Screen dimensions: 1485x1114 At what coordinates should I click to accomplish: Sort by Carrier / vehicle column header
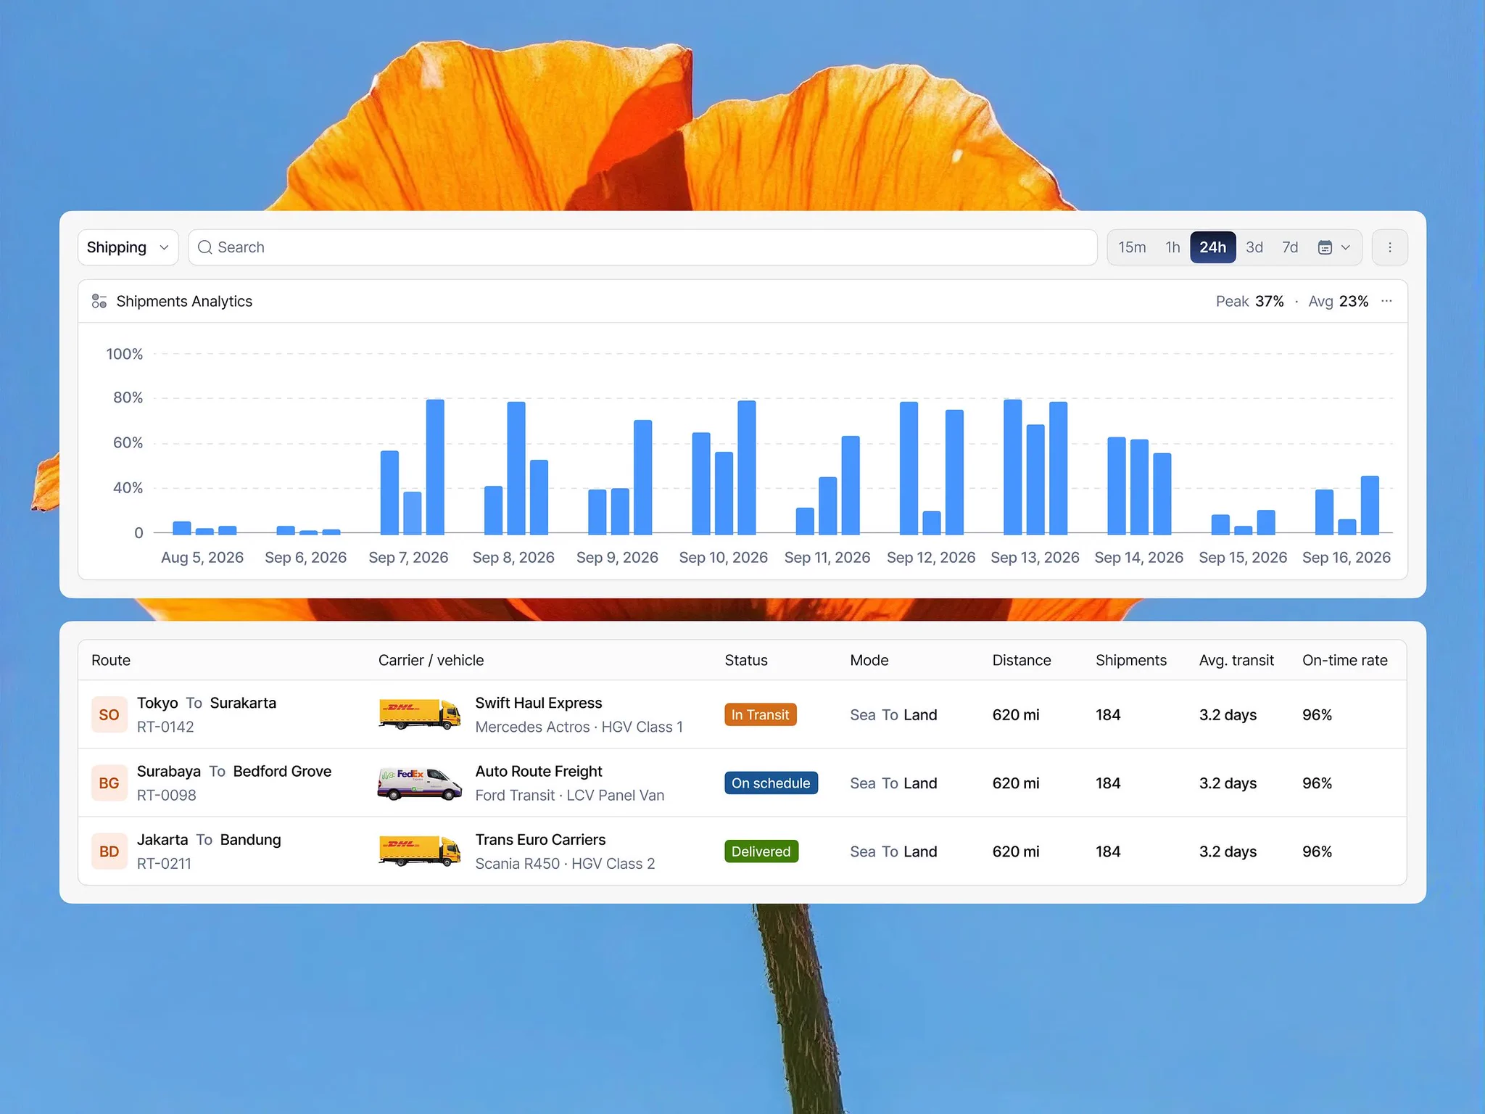tap(431, 660)
